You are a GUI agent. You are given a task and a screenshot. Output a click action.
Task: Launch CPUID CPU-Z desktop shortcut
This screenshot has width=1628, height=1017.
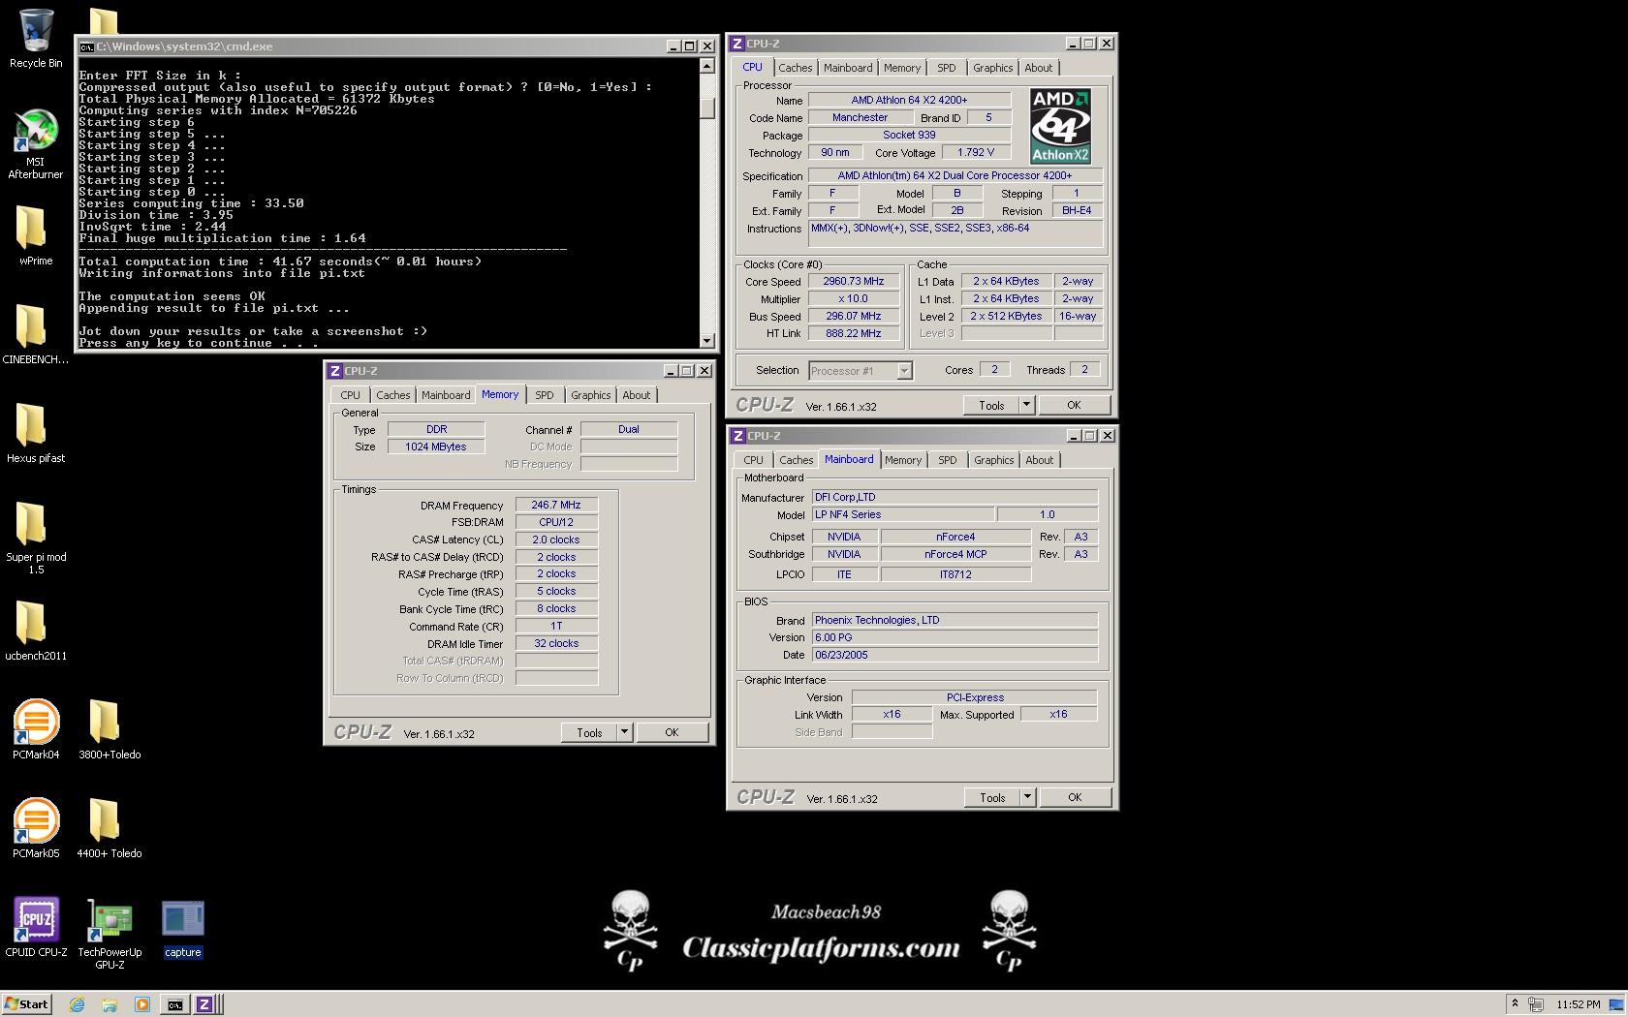point(36,927)
